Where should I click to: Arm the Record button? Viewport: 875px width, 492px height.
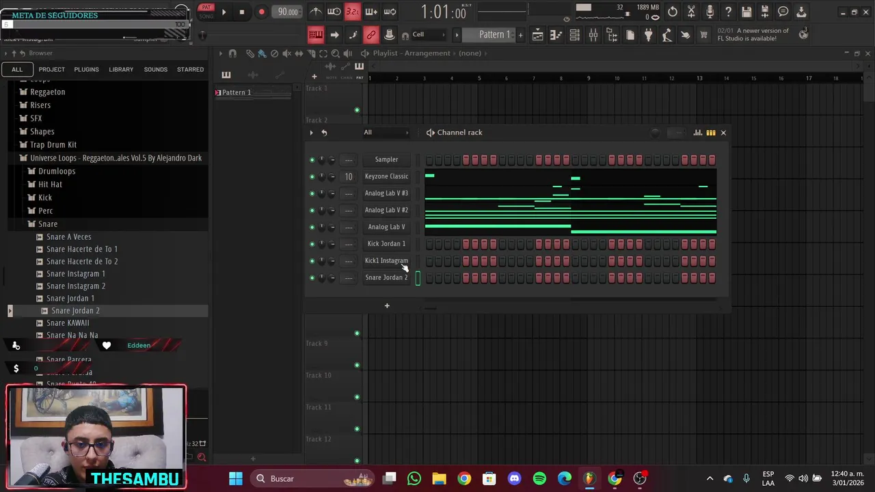coord(261,12)
